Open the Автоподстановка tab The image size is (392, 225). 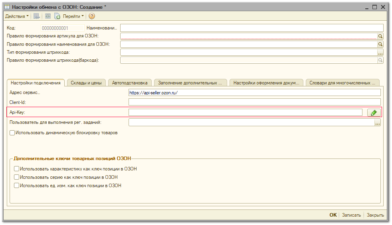130,83
